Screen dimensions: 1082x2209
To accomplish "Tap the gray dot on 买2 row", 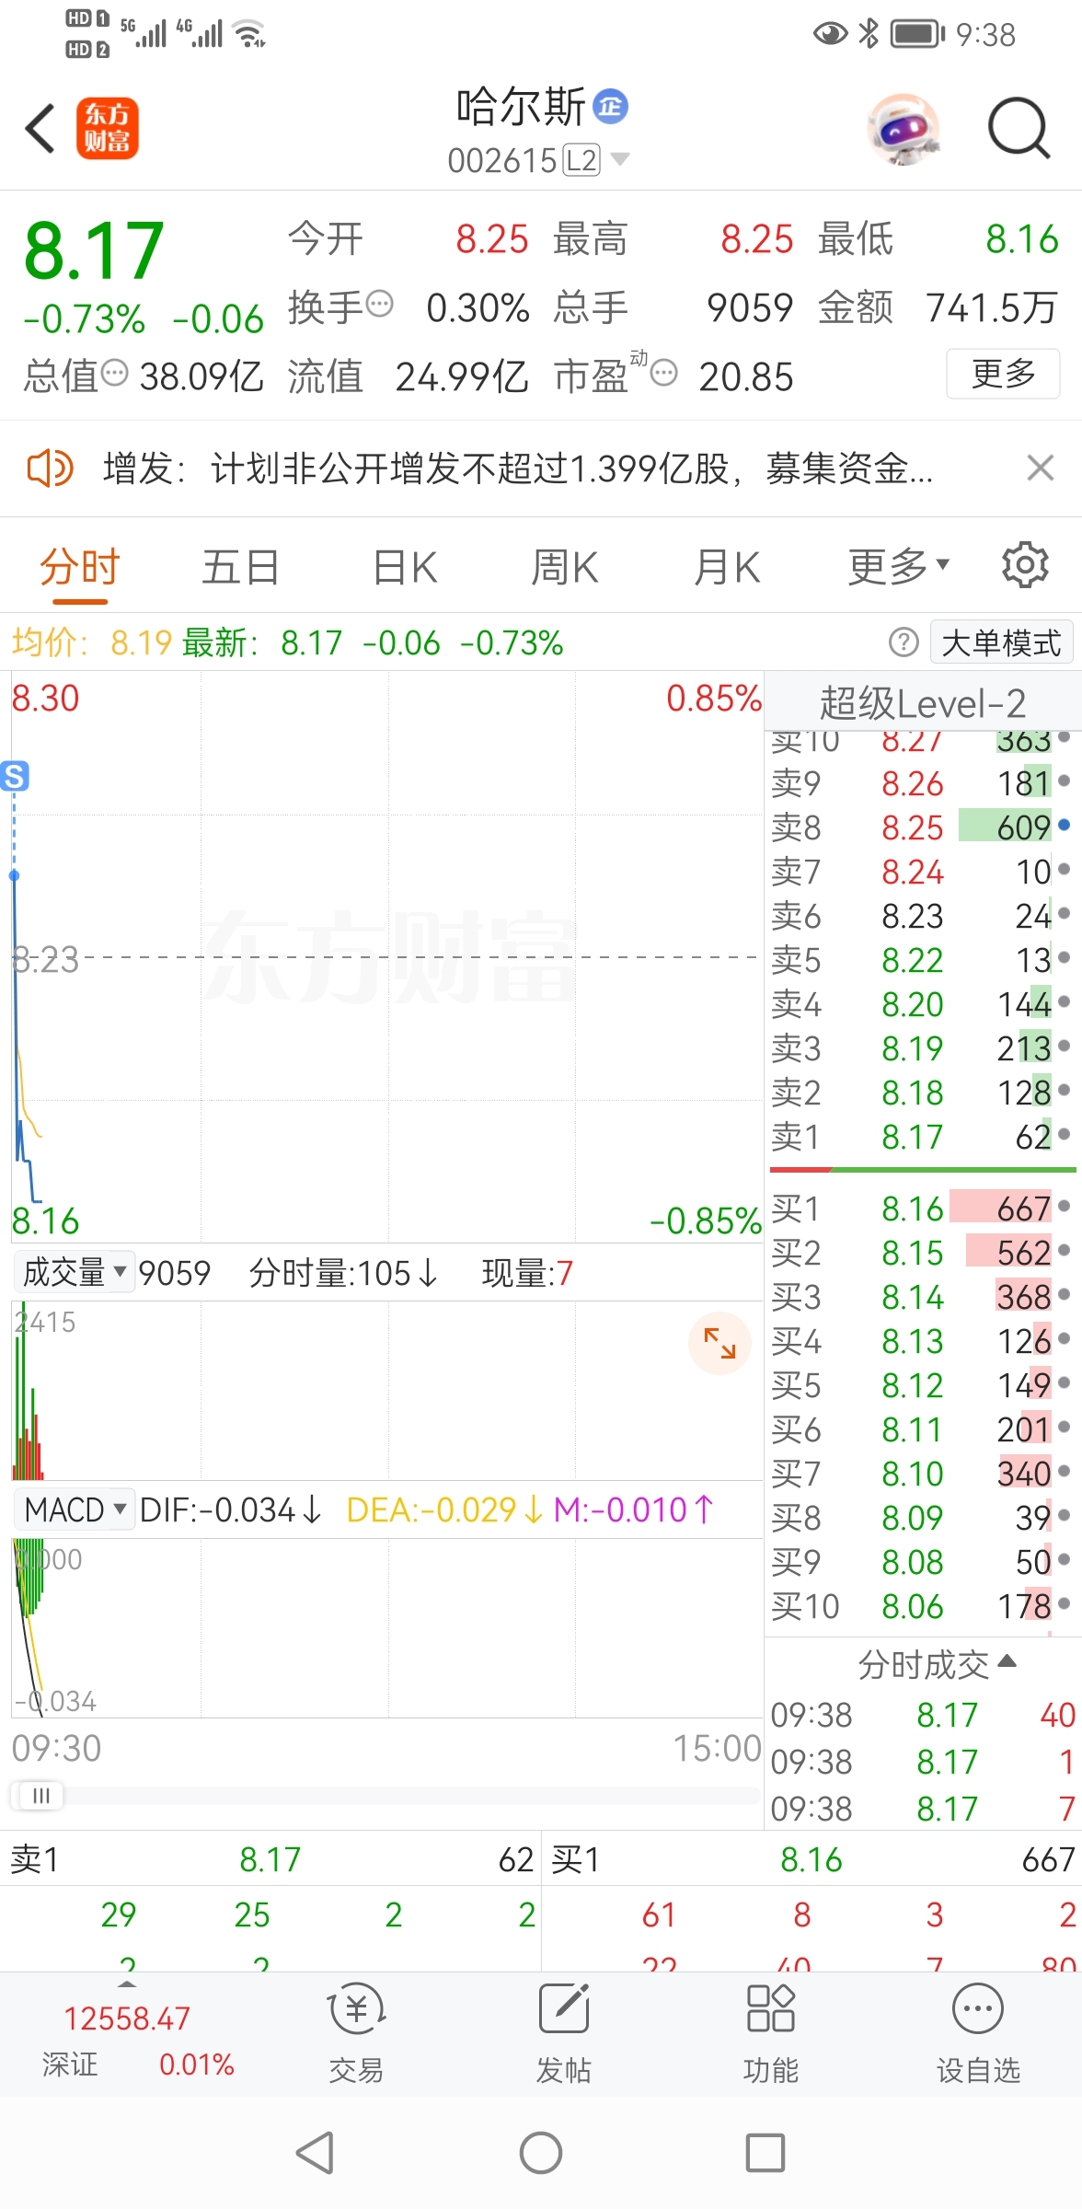I will [x=1065, y=1249].
